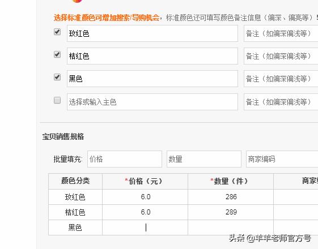Image resolution: width=318 pixels, height=249 pixels.
Task: Click the 备注 field beside 玫红色
Action: [x=281, y=33]
